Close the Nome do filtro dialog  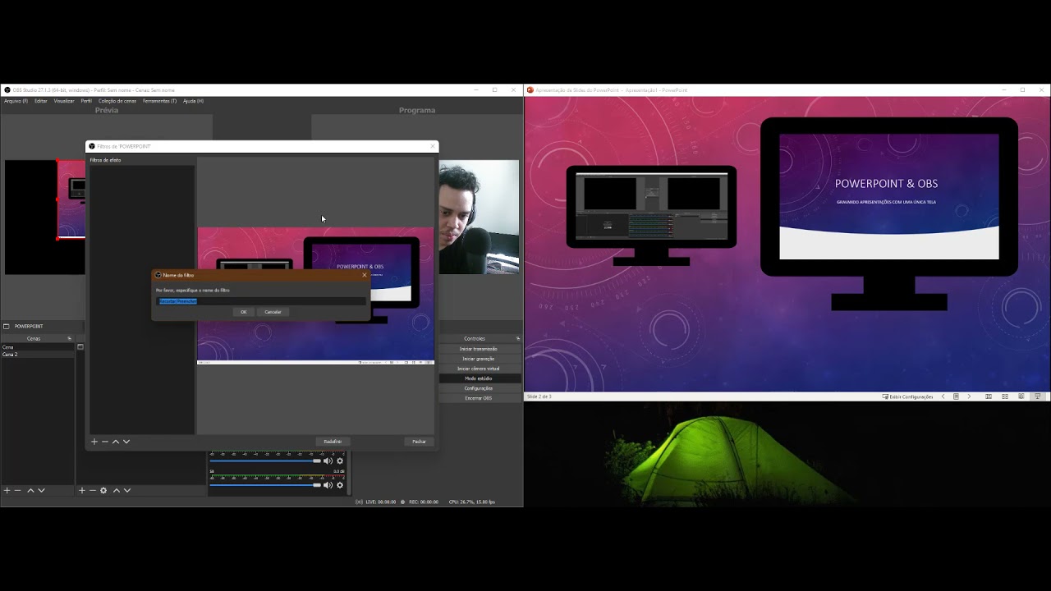[365, 275]
